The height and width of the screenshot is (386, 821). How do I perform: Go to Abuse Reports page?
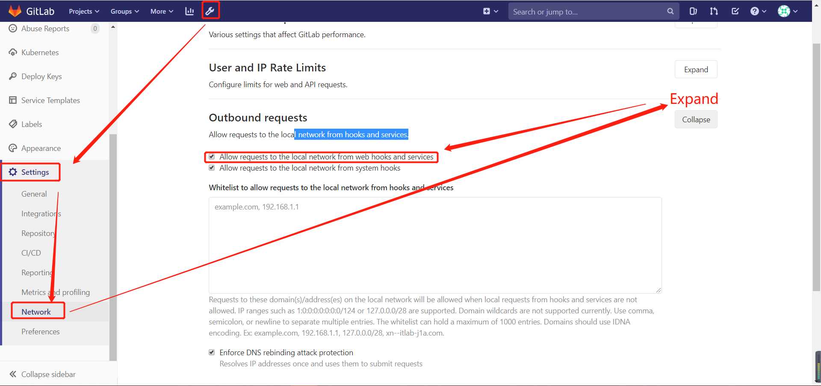point(45,28)
